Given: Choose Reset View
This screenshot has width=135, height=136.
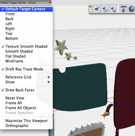Looking at the screenshot, I should point(26,98).
